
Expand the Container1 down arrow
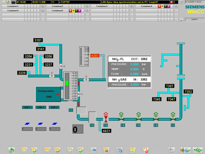click(x=43, y=6)
